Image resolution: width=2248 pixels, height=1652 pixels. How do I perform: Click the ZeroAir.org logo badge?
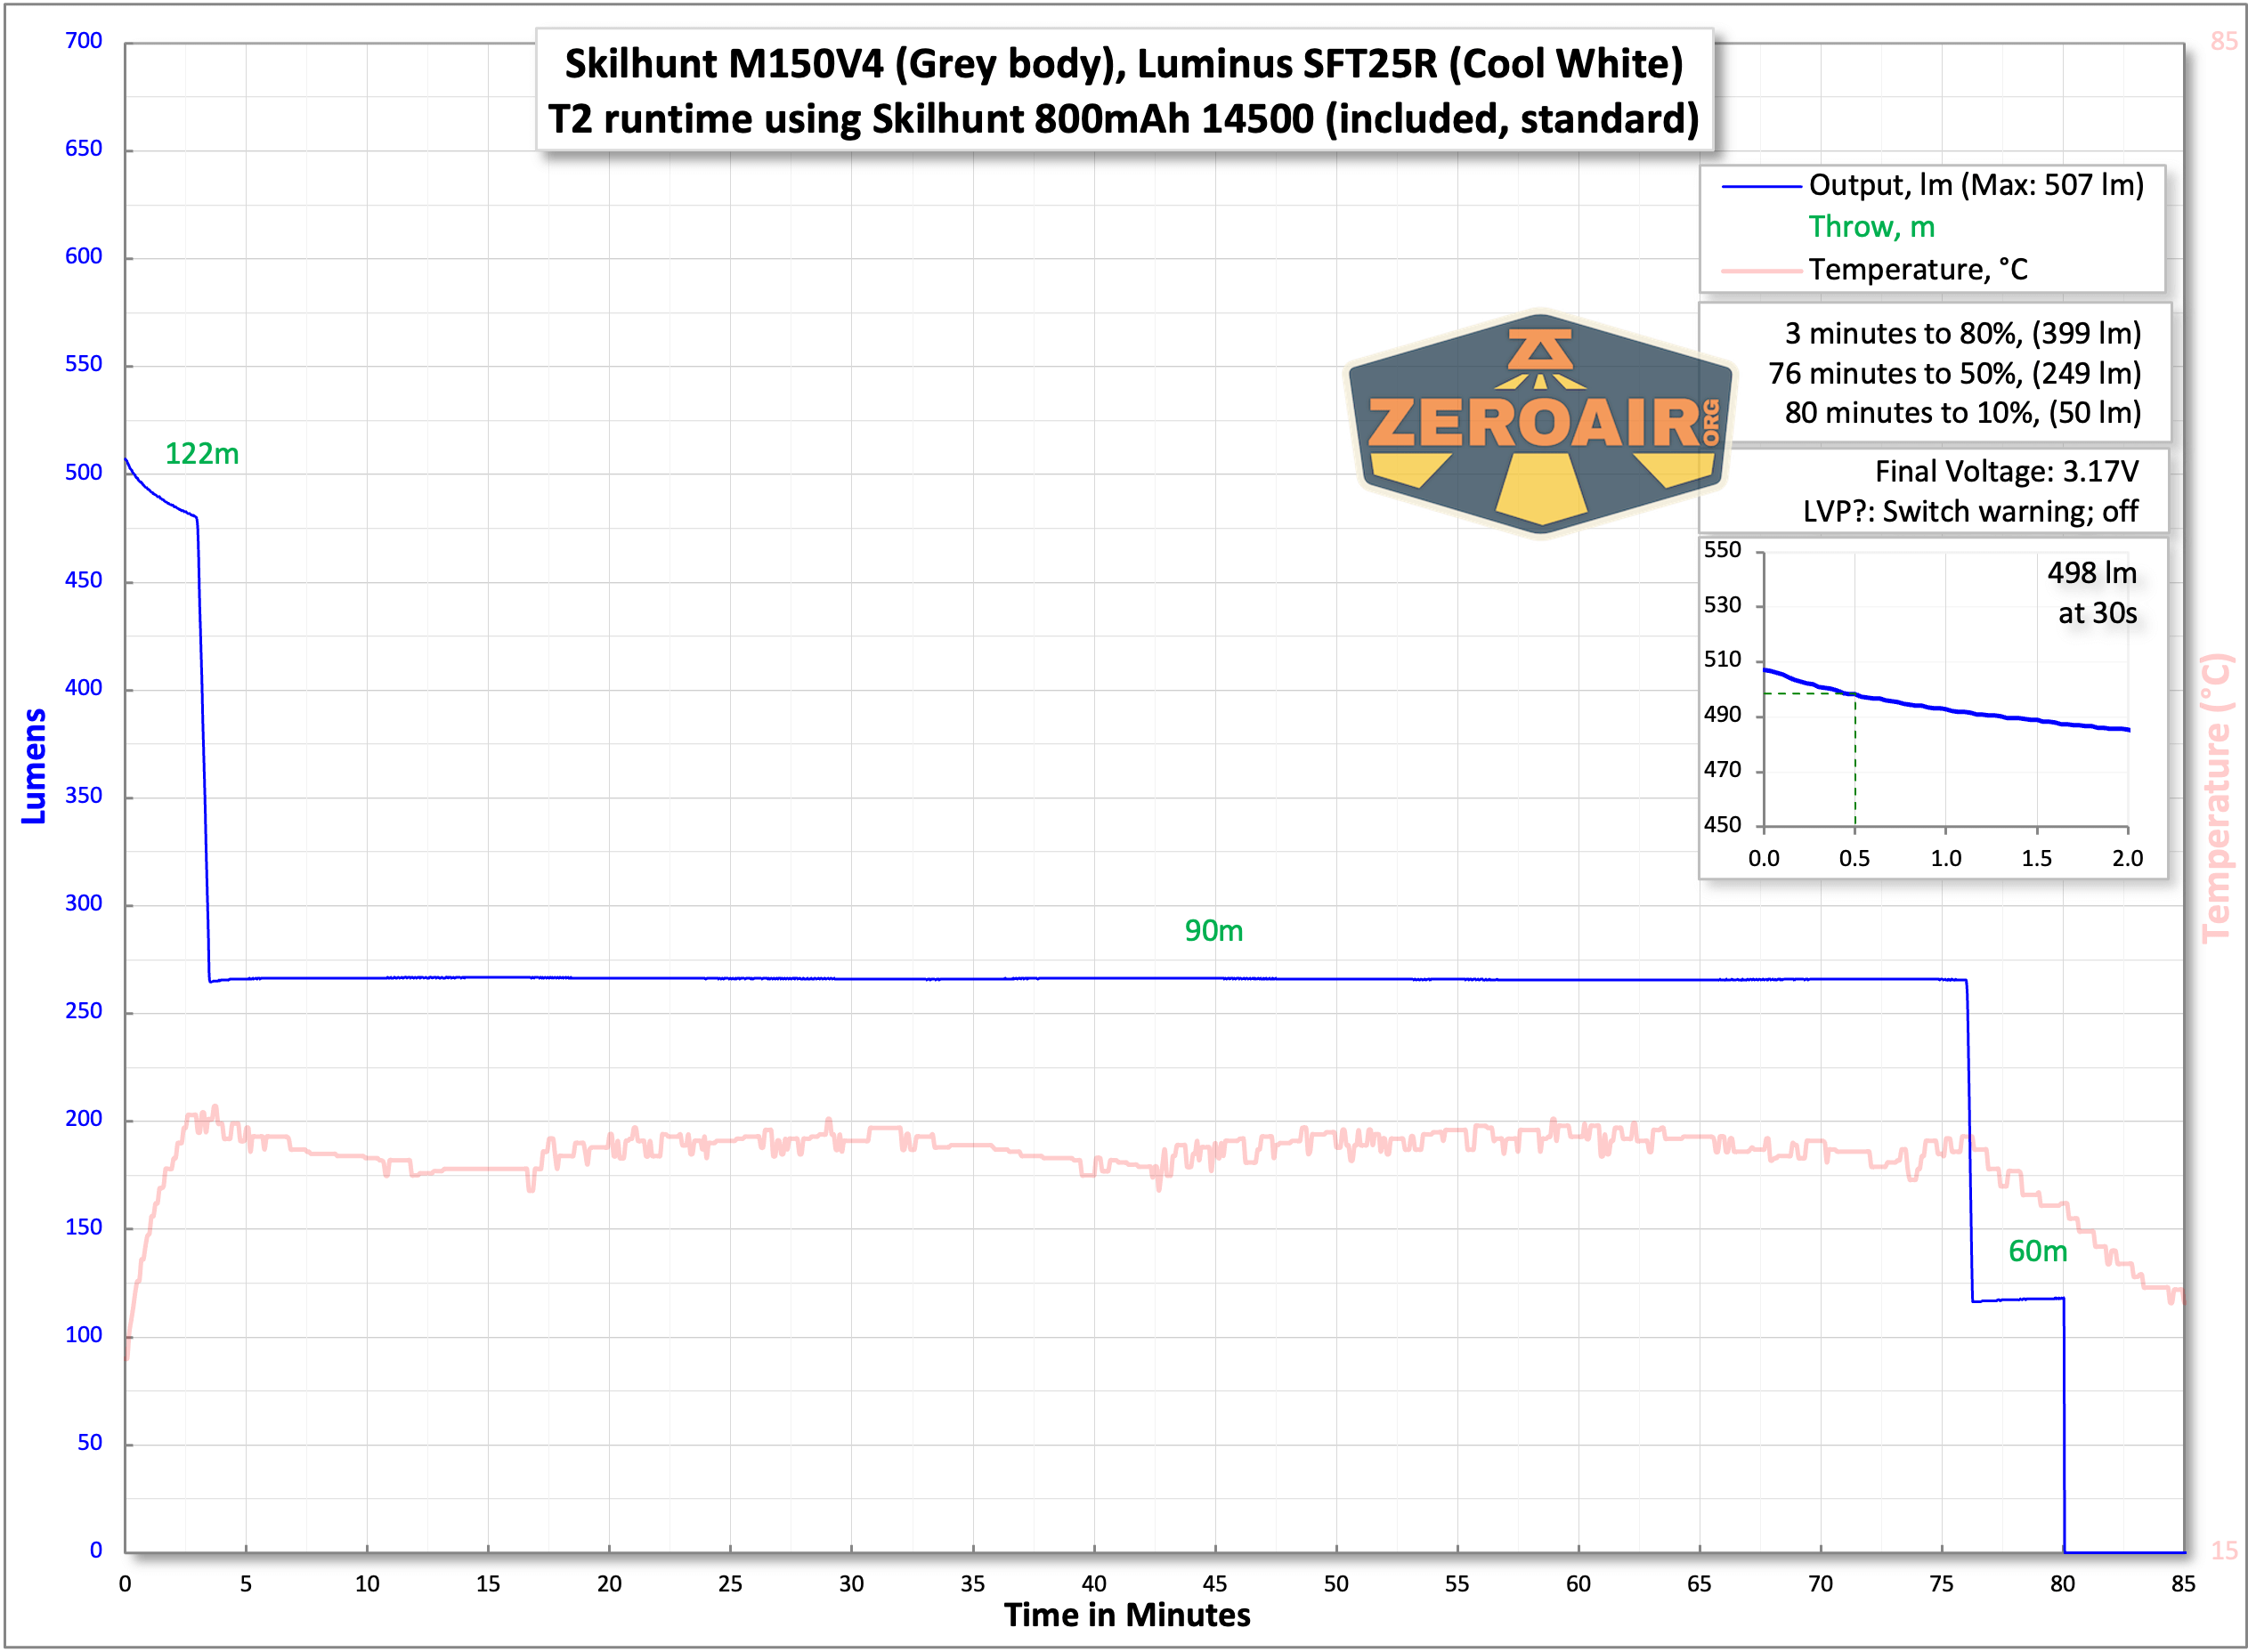1540,423
